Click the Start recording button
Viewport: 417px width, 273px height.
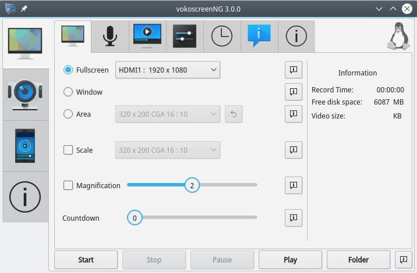pos(86,260)
